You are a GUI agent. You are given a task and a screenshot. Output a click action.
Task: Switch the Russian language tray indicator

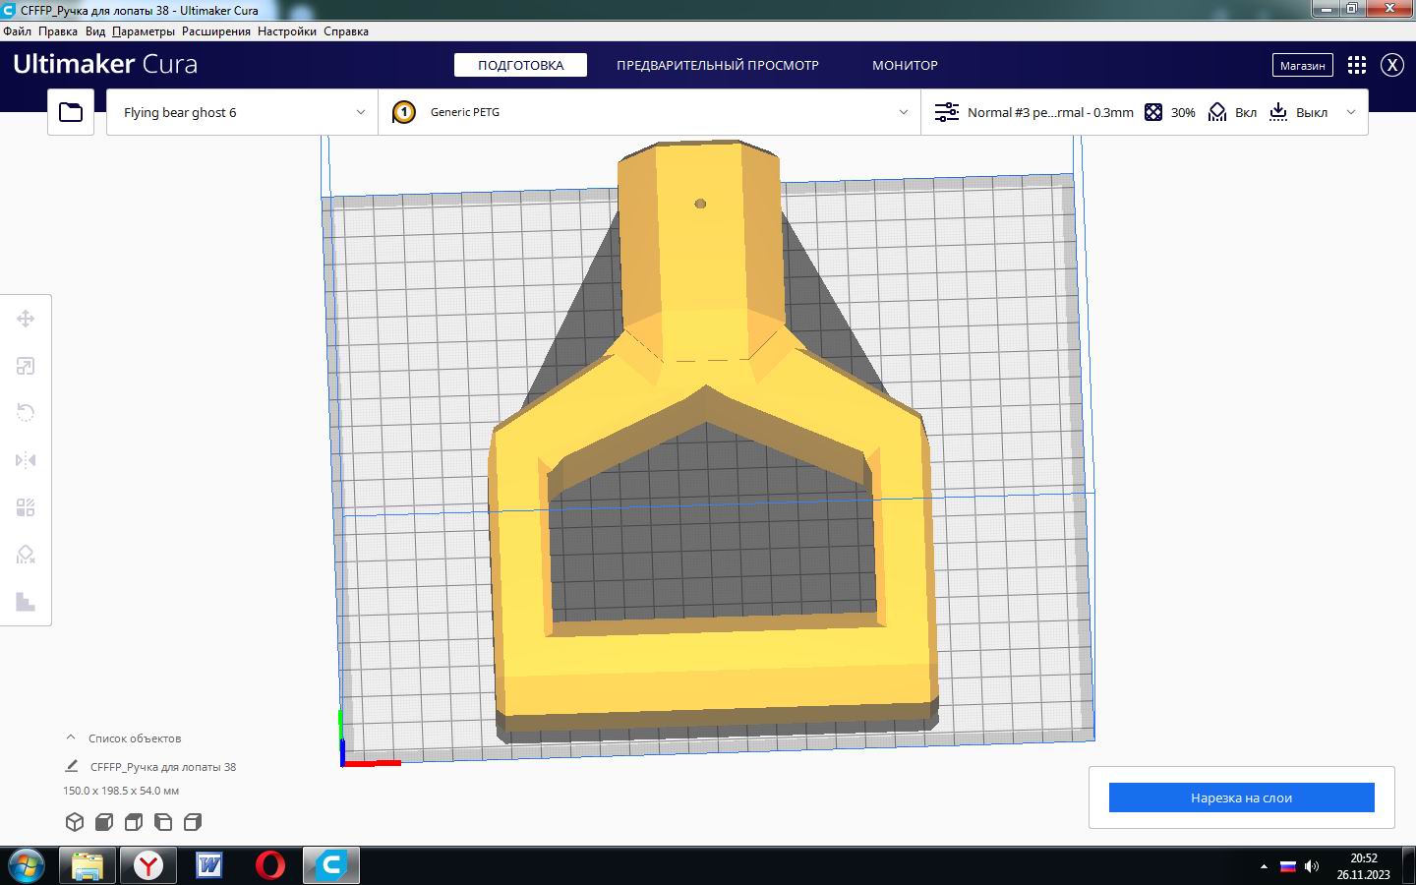1287,866
